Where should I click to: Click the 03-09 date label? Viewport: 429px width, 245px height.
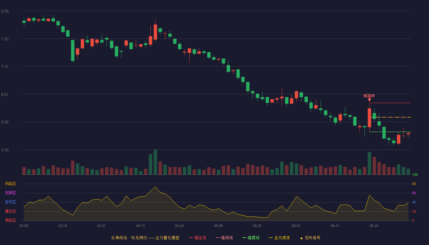pos(24,226)
